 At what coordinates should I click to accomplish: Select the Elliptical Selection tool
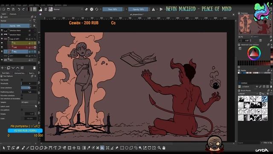127,148
